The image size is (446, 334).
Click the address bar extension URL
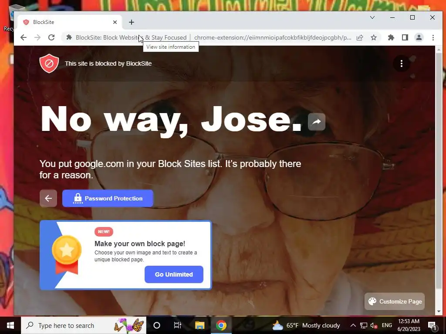(273, 37)
